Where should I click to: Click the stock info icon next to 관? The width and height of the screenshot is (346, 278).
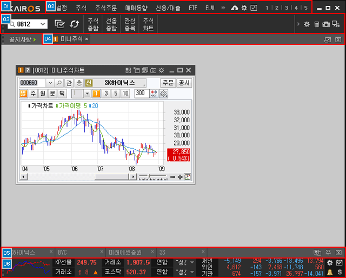tap(79, 83)
